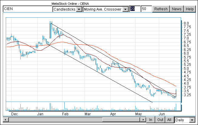
Task: Show all data with the All button
Action: (x=169, y=120)
